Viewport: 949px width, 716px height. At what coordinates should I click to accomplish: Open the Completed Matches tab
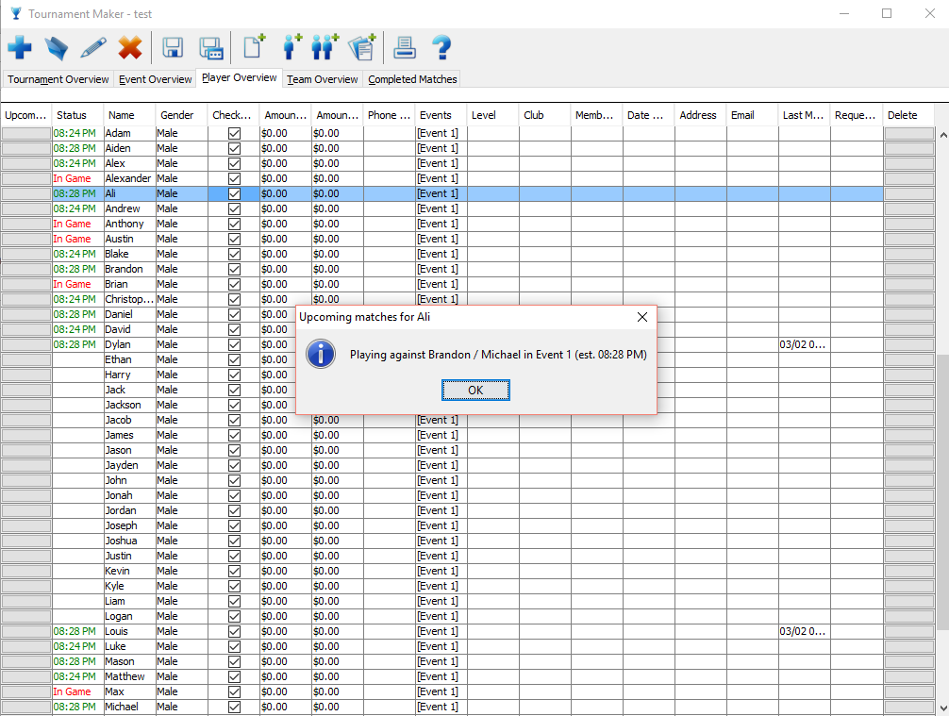412,79
